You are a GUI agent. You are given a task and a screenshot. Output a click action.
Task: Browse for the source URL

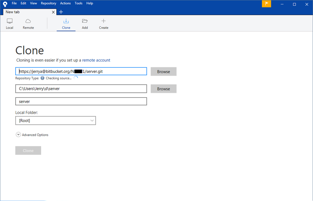click(x=163, y=71)
